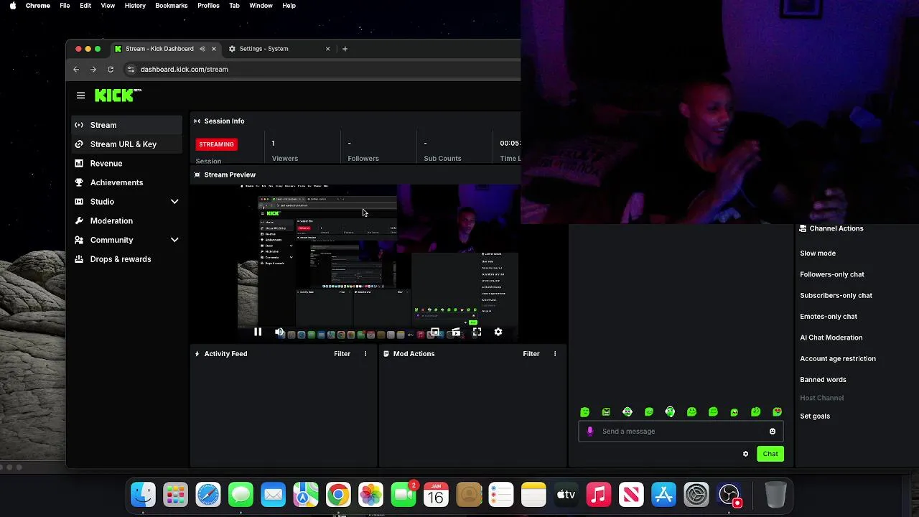The height and width of the screenshot is (517, 919).
Task: Toggle Account age restriction
Action: click(x=838, y=358)
